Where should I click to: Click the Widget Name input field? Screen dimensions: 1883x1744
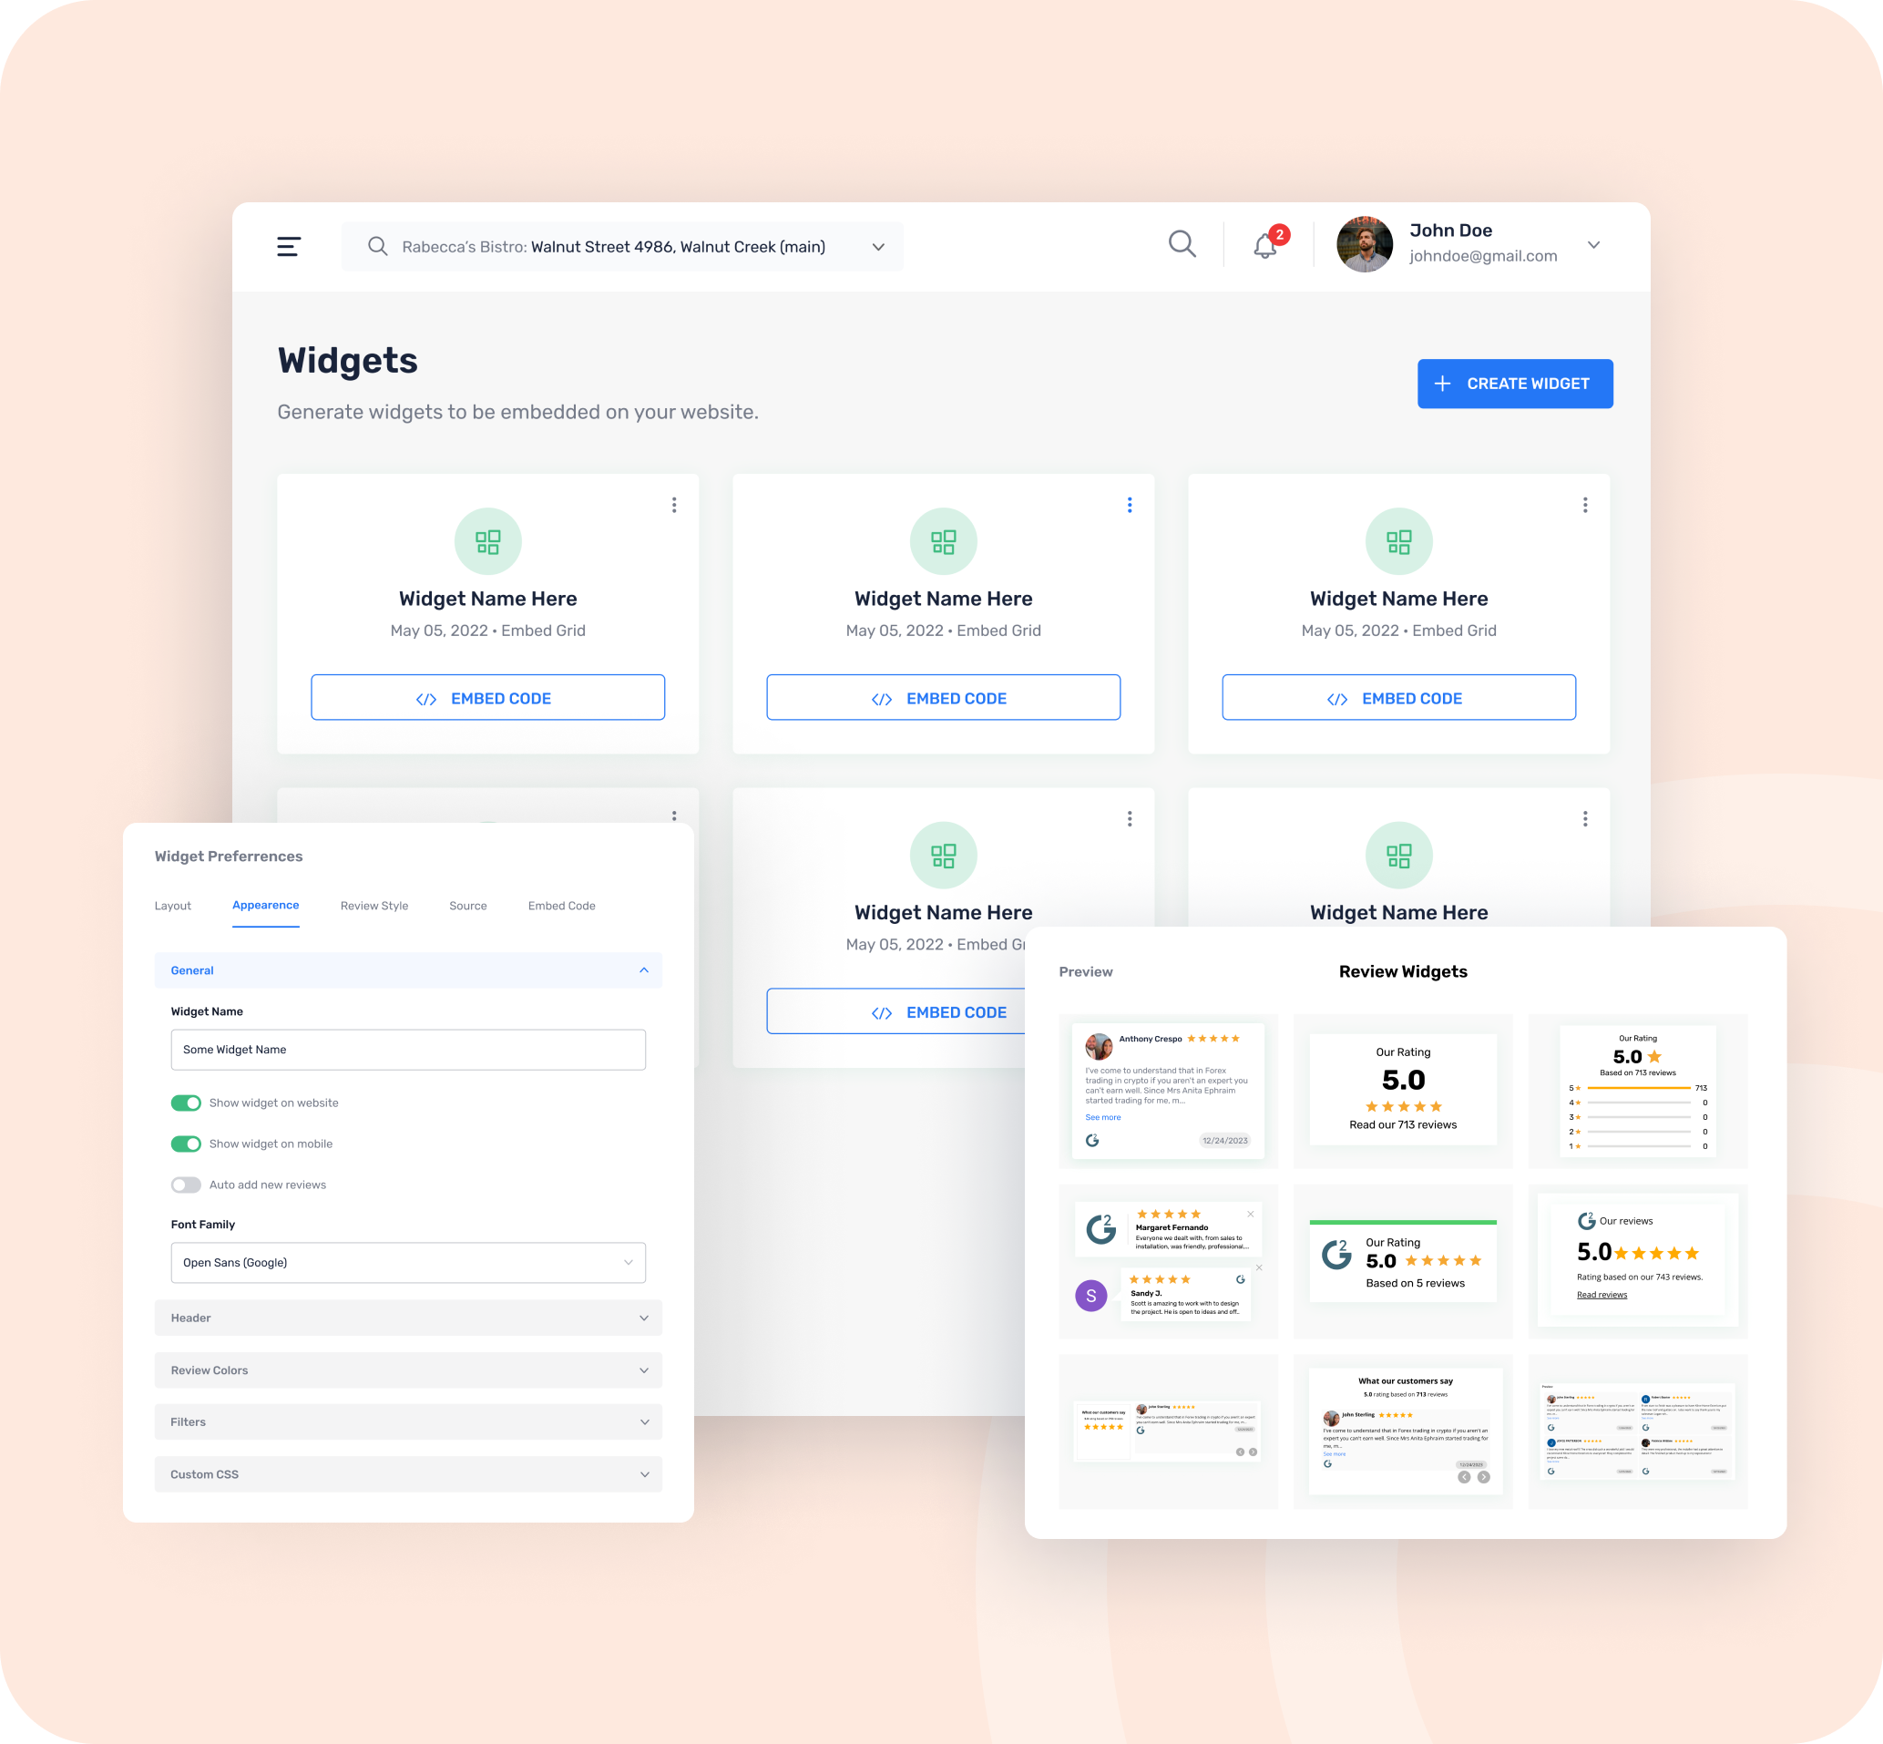click(x=407, y=1049)
